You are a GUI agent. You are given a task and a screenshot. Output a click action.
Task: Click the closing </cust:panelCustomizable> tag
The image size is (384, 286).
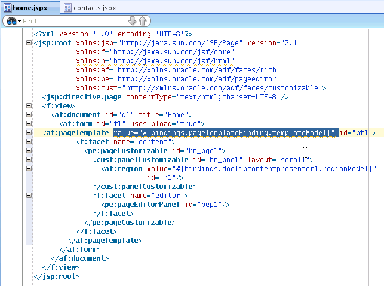(x=145, y=187)
